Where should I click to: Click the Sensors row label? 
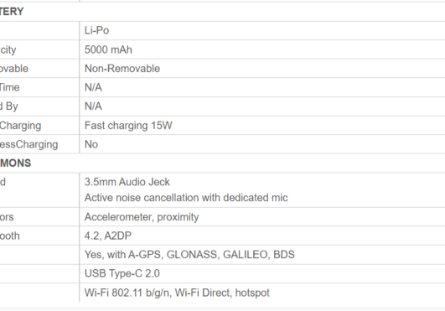click(x=7, y=217)
